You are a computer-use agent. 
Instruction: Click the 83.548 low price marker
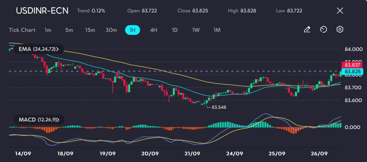tap(219, 107)
